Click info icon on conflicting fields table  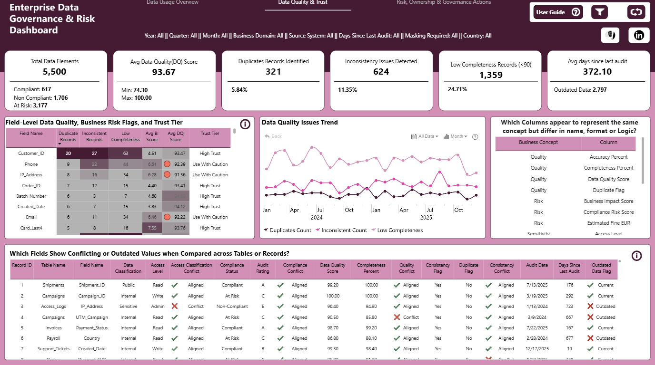pyautogui.click(x=636, y=256)
